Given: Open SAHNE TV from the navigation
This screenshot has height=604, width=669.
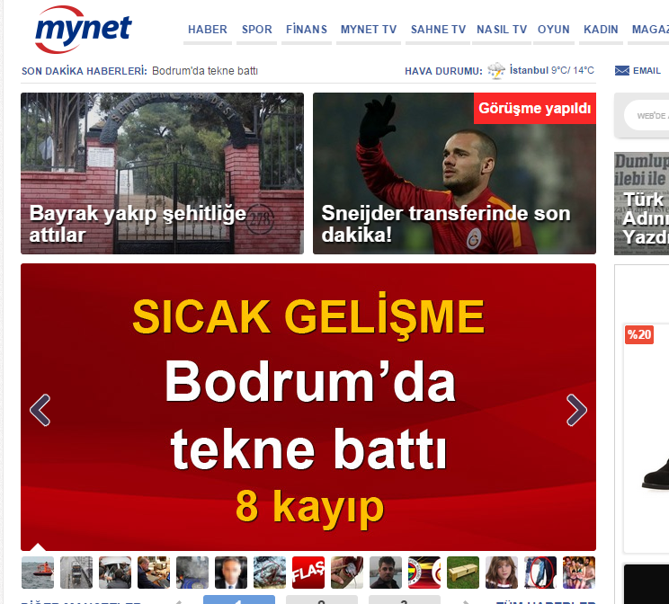Looking at the screenshot, I should tap(438, 30).
